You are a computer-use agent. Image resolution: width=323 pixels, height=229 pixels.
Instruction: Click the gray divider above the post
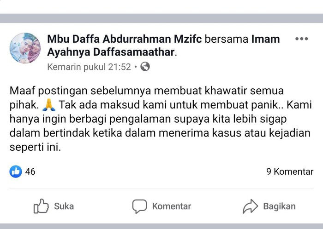(x=161, y=18)
